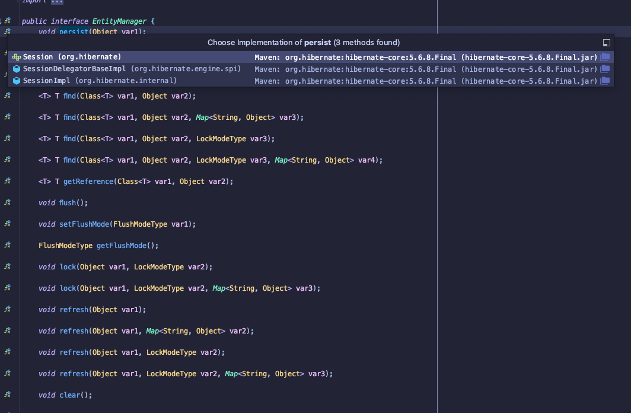Screen dimensions: 631x413
Task: Click Maven path text on Session row
Action: click(x=426, y=57)
